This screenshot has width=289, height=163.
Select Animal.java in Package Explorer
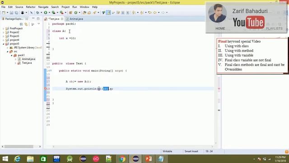(28, 59)
